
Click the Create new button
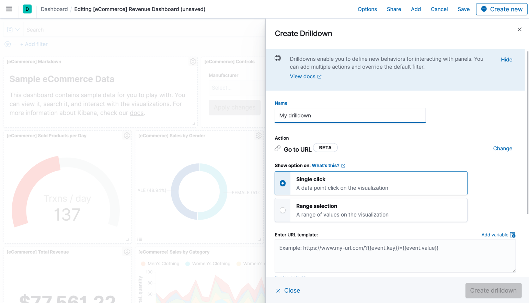[x=502, y=9]
